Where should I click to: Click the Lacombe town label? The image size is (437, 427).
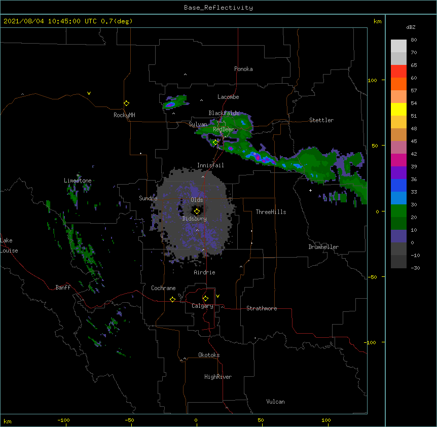click(x=228, y=97)
